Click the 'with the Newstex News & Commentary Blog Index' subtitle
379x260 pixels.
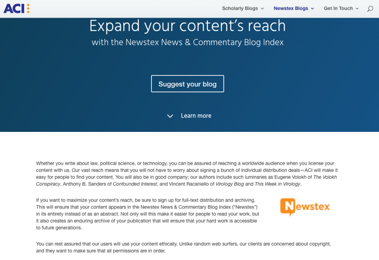pos(188,42)
